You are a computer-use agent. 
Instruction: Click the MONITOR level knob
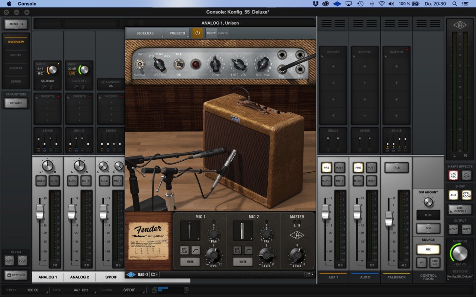coord(460,254)
